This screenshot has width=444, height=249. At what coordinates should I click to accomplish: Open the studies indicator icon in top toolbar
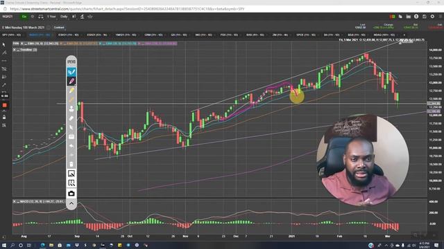(90, 17)
